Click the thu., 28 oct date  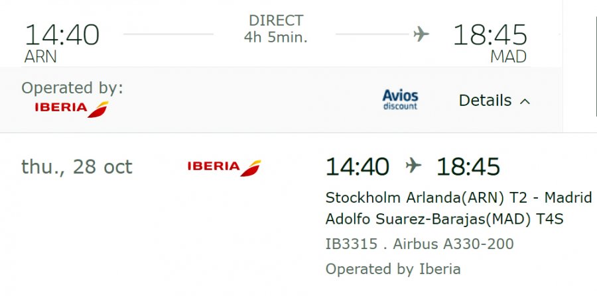(x=77, y=167)
